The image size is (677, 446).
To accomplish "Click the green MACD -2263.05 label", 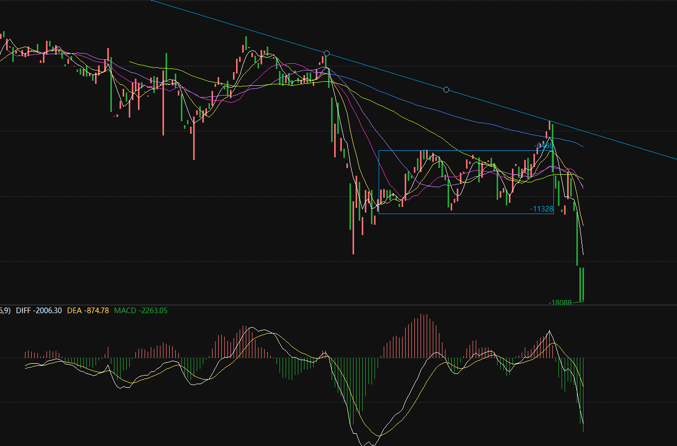I will pos(141,310).
